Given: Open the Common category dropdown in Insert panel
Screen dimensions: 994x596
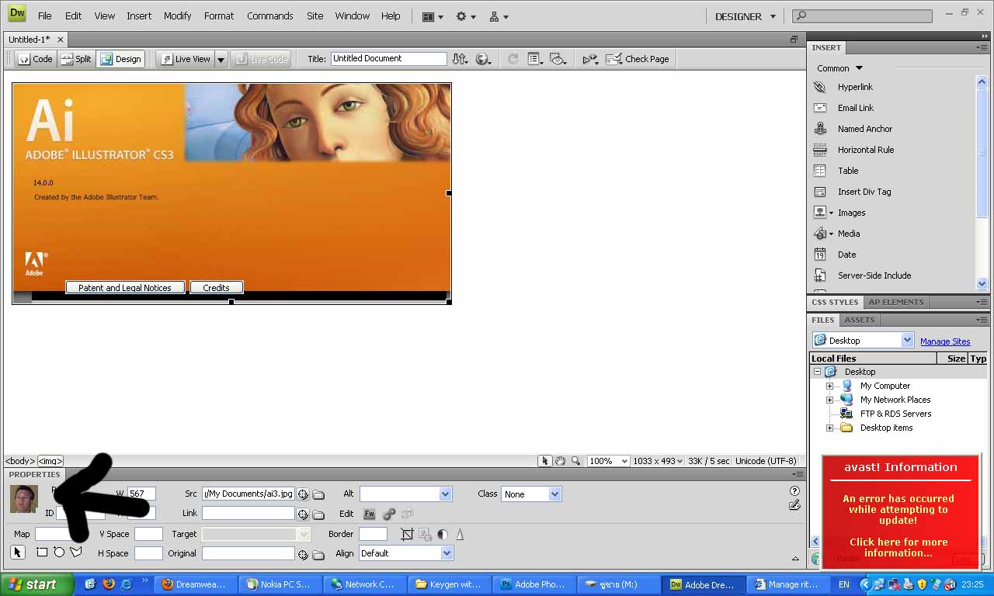Looking at the screenshot, I should [839, 68].
